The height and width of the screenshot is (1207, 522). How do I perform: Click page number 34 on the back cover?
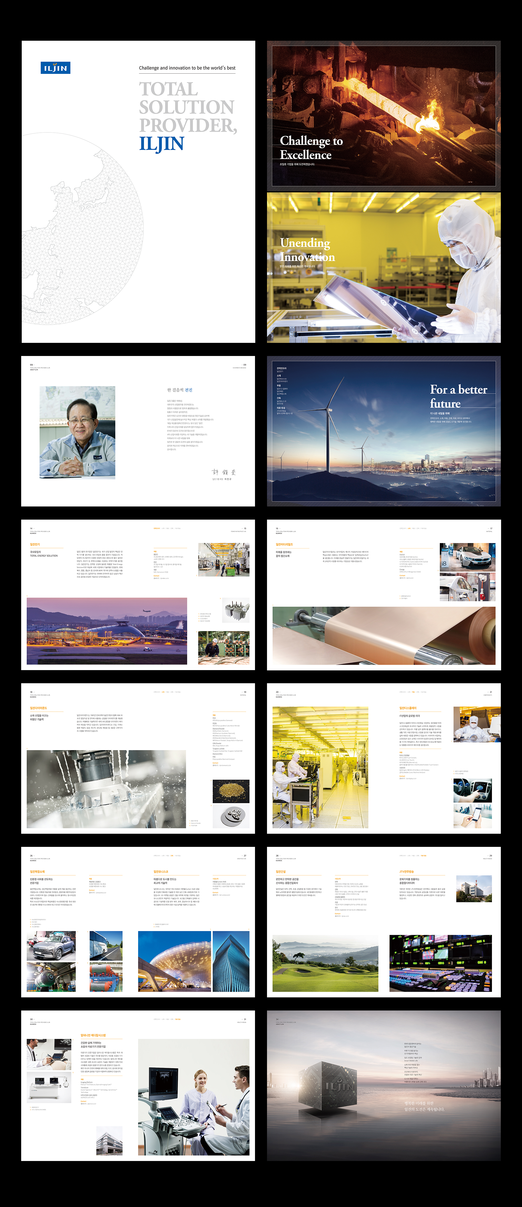tap(277, 1019)
